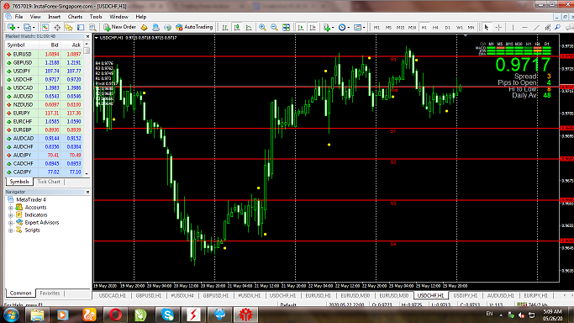Viewport: 574px width, 323px height.
Task: Open Periods dropdown arrow
Action: click(349, 28)
